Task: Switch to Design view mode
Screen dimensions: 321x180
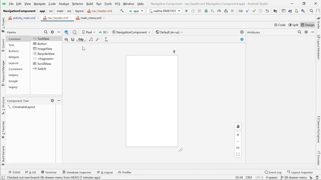Action: tap(307, 25)
